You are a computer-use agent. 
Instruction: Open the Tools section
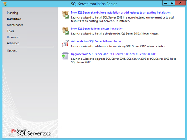tap(10, 31)
